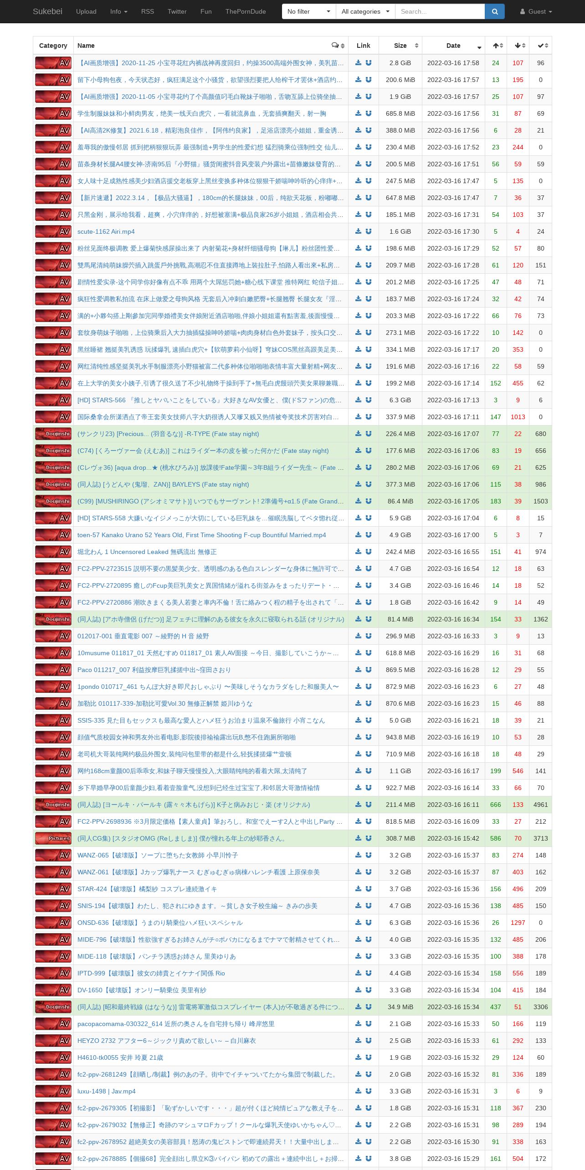Image resolution: width=585 pixels, height=1170 pixels.
Task: Open magnet link for IPTD-999 row
Action: pos(369,973)
